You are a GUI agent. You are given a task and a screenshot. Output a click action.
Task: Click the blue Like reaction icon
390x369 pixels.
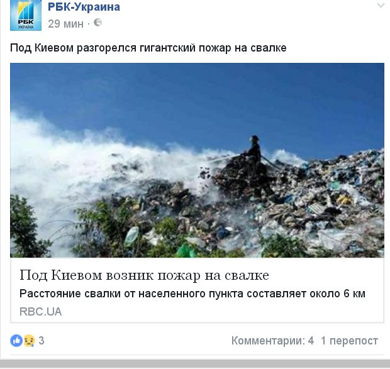click(x=16, y=341)
